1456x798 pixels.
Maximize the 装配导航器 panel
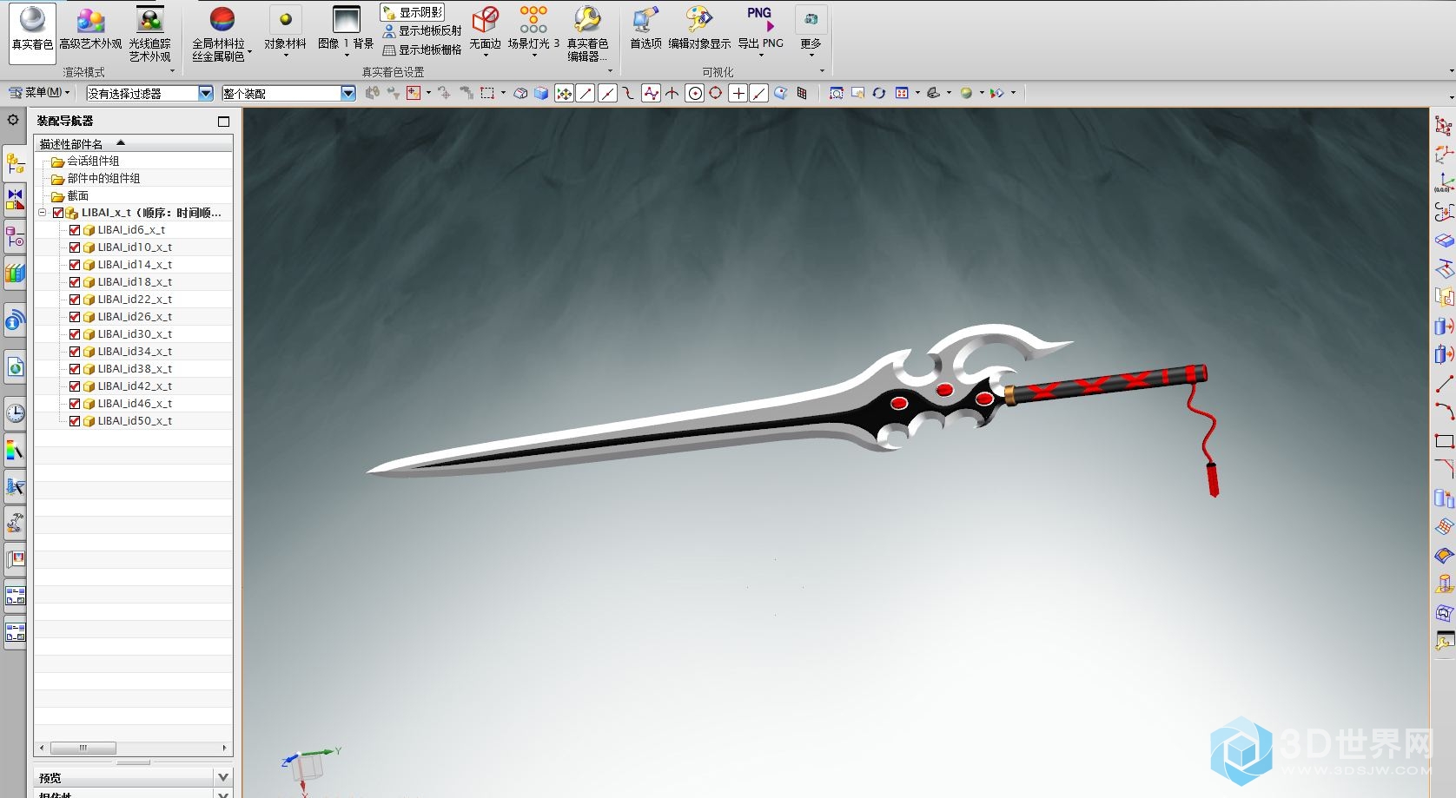pos(223,122)
